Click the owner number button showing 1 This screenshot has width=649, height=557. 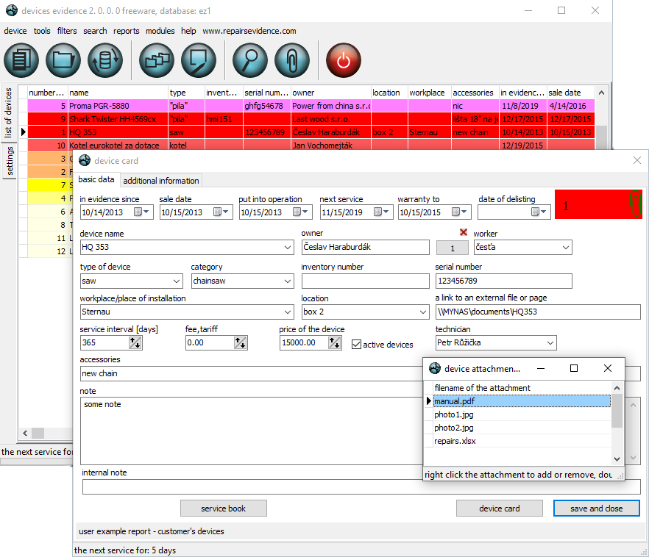(453, 248)
